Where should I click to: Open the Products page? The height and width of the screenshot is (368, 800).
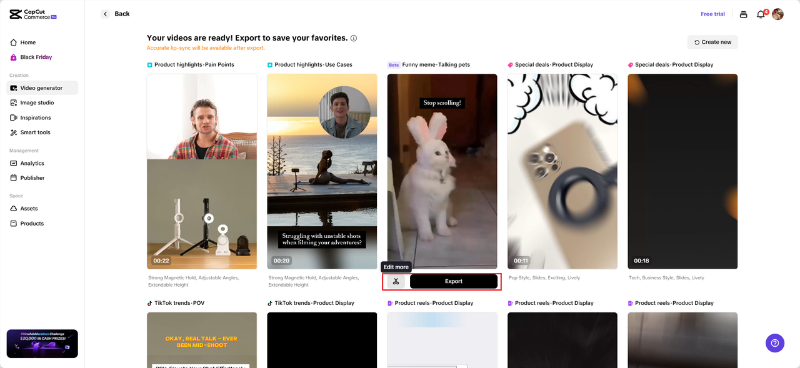pos(42,224)
